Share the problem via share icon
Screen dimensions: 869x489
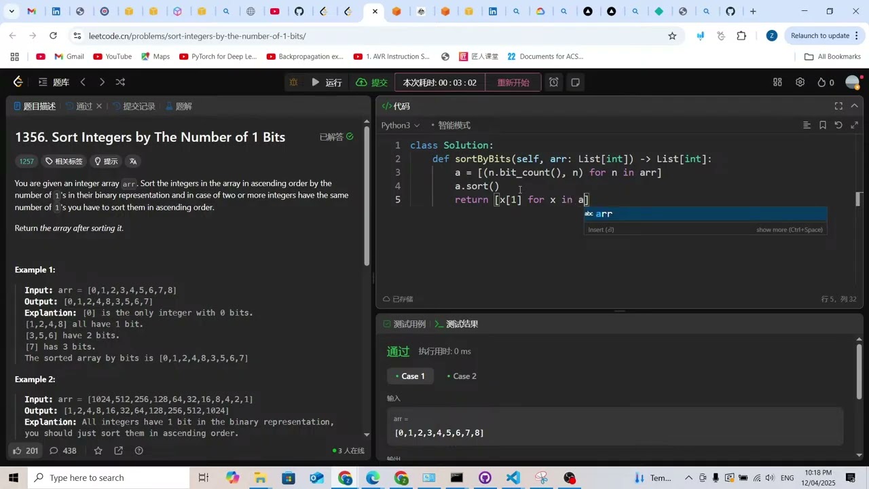click(x=119, y=450)
